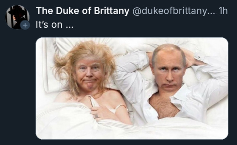The height and width of the screenshot is (145, 237).
Task: View the tweet posted one hour ago
Action: pyautogui.click(x=223, y=11)
